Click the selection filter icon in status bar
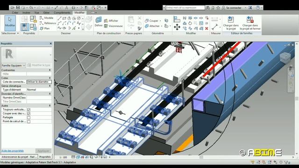This screenshot has height=168, width=299. 287,162
